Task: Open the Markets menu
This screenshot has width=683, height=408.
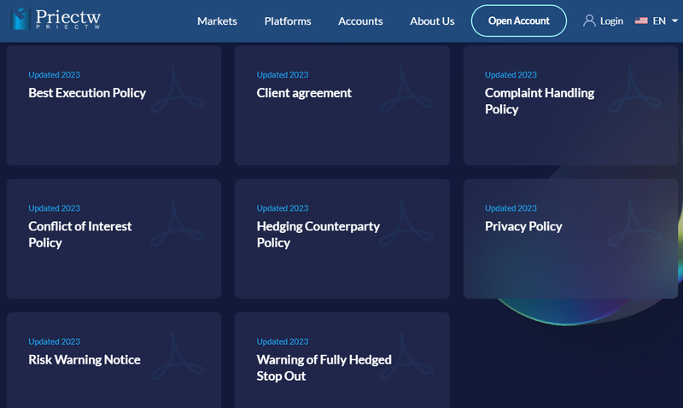Action: point(217,20)
